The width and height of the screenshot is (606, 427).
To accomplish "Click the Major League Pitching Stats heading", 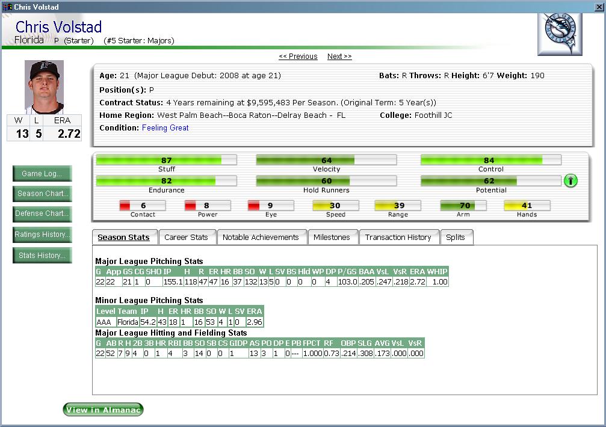I will pos(149,262).
